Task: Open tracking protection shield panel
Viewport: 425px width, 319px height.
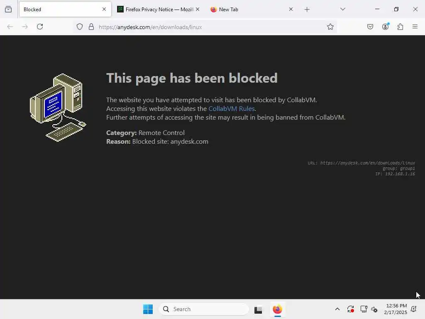Action: click(79, 27)
